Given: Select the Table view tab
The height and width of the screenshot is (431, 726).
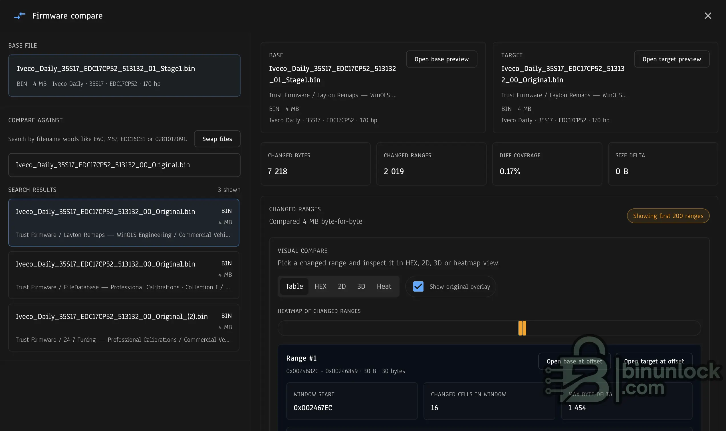Looking at the screenshot, I should [x=294, y=286].
